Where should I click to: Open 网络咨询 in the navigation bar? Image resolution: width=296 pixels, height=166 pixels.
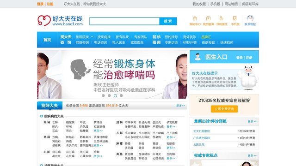coord(82,42)
